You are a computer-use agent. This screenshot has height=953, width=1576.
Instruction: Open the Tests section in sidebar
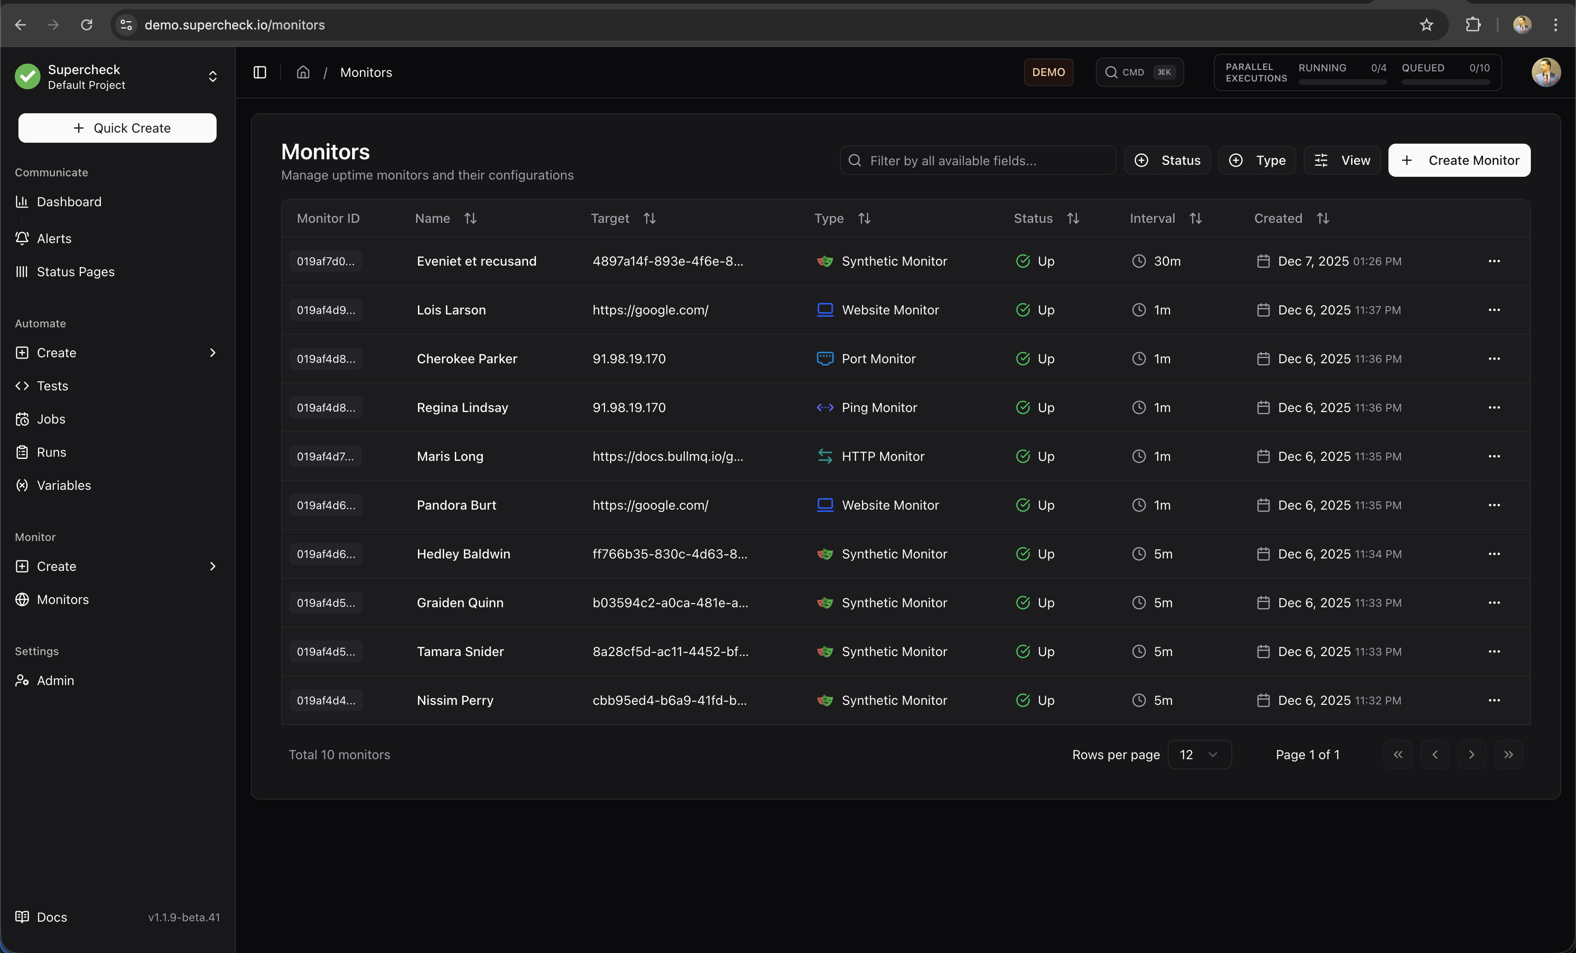53,385
